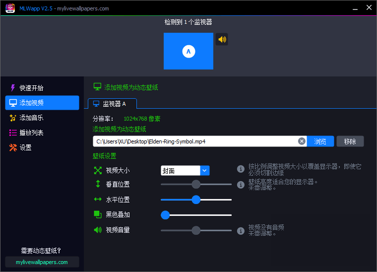
Task: Click the info icon beside video volume note
Action: (x=241, y=231)
